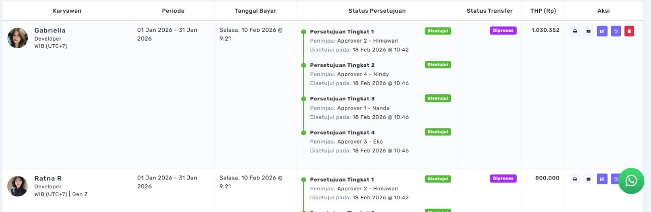This screenshot has width=651, height=212.
Task: Click the THP (Rp) column header
Action: [x=543, y=11]
